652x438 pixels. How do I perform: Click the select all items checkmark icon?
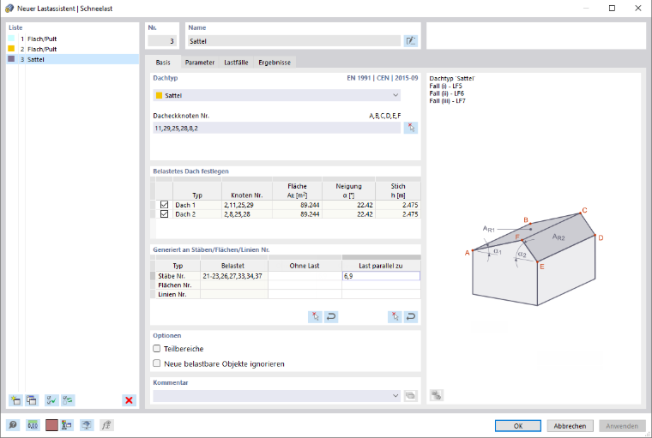(x=51, y=400)
